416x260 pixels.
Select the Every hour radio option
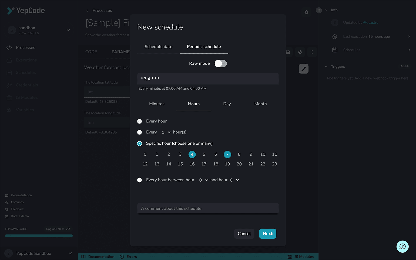(x=139, y=121)
